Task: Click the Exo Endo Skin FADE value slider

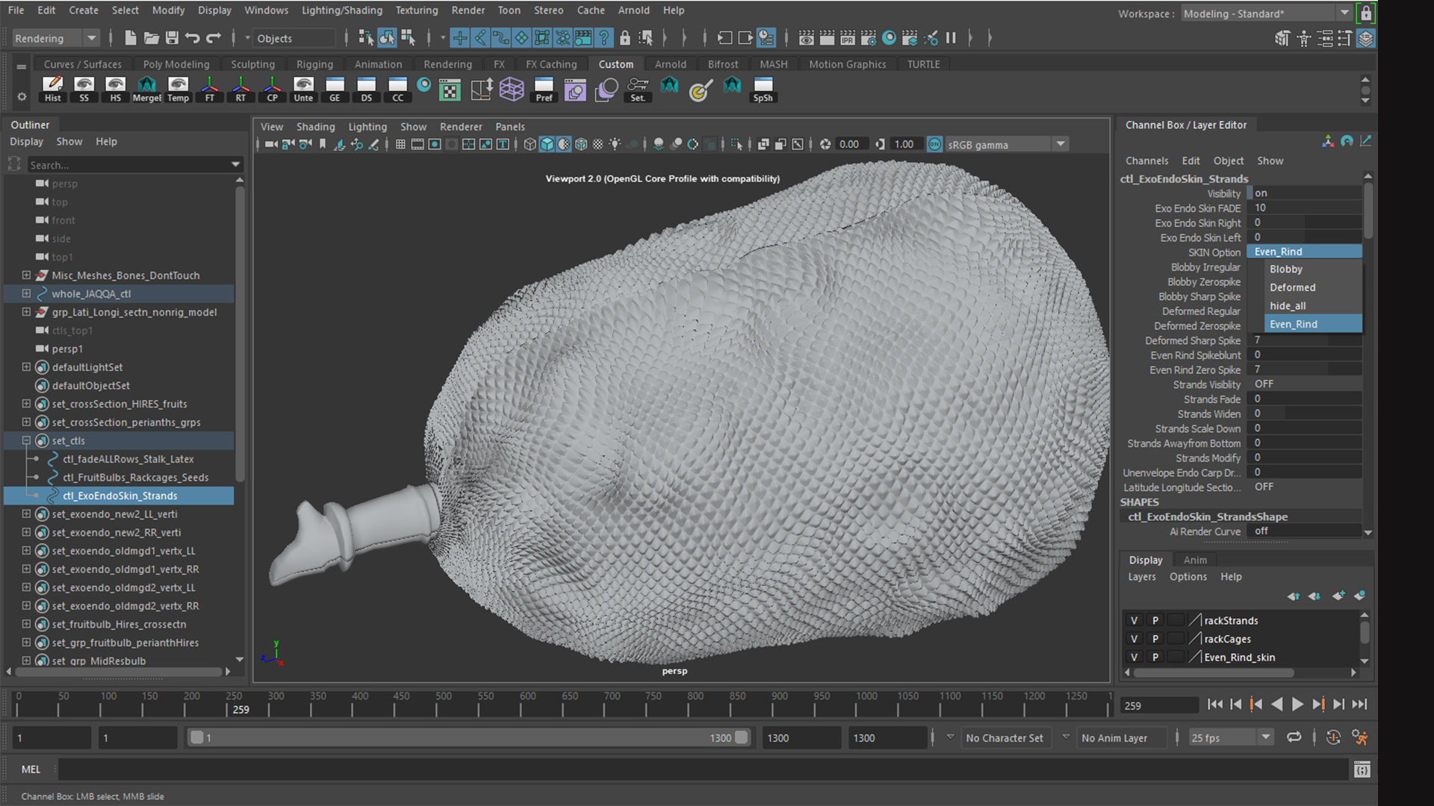Action: coord(1304,208)
